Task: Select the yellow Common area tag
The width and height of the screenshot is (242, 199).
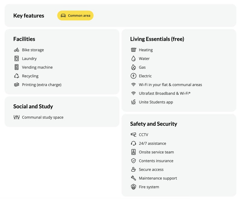Action: (x=75, y=15)
